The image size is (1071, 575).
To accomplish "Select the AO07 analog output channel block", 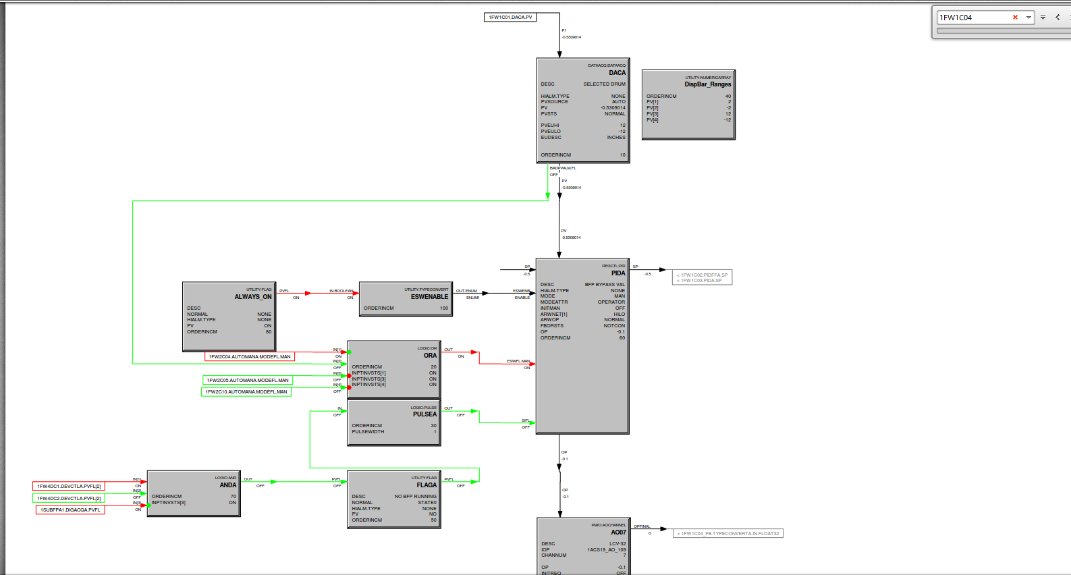I will click(583, 545).
